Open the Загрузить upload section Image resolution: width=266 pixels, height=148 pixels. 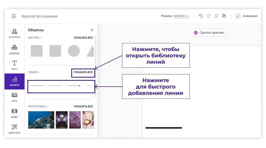[x=14, y=33]
